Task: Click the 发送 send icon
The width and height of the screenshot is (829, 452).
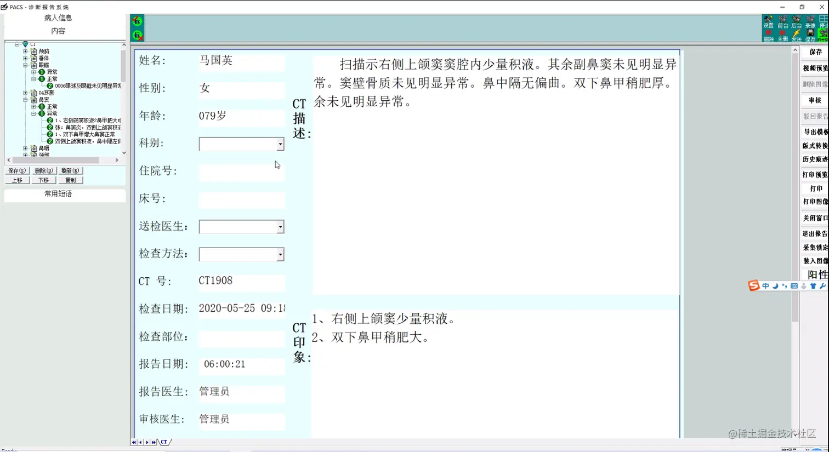Action: pyautogui.click(x=796, y=36)
